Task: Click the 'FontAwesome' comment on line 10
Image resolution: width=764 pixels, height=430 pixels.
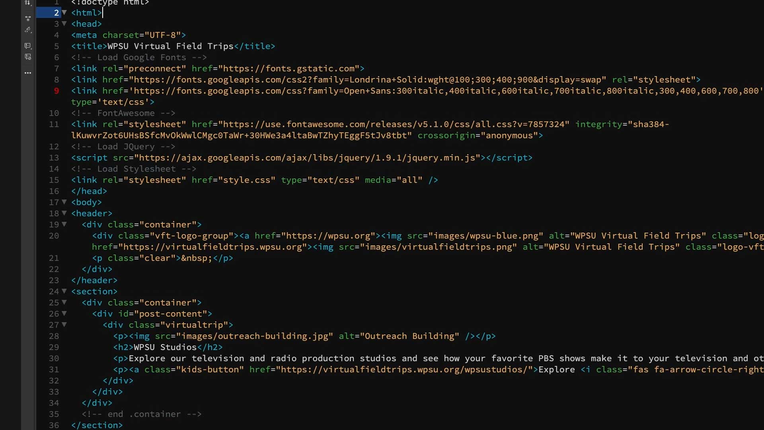Action: click(123, 113)
